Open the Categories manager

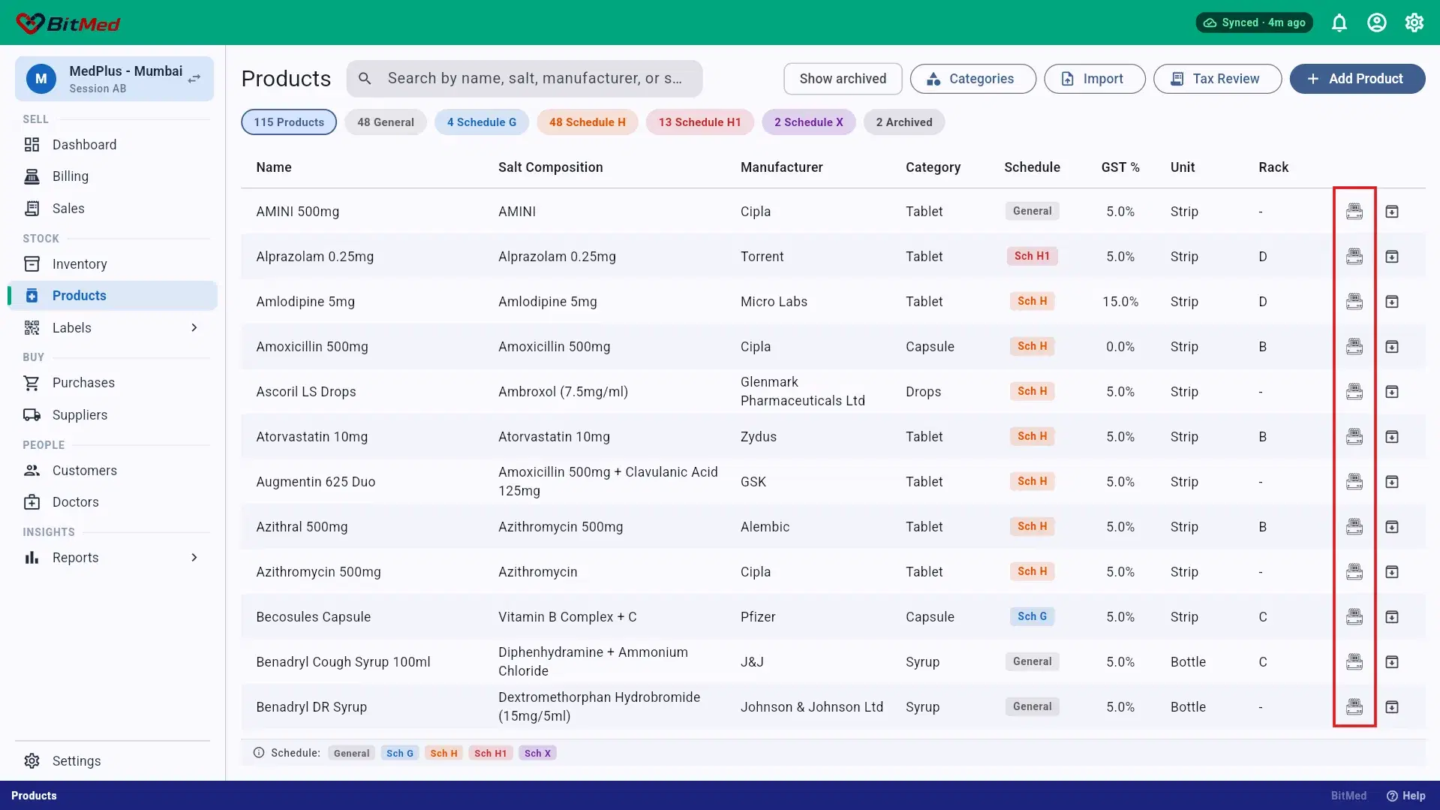(973, 79)
